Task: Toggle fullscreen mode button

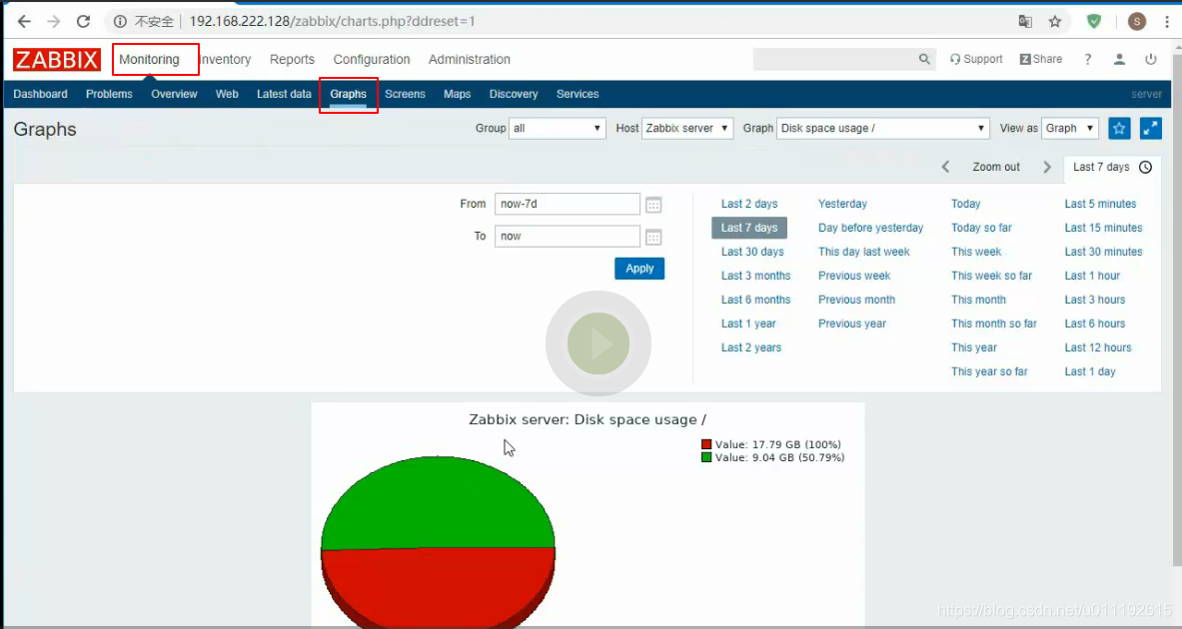Action: point(1151,128)
